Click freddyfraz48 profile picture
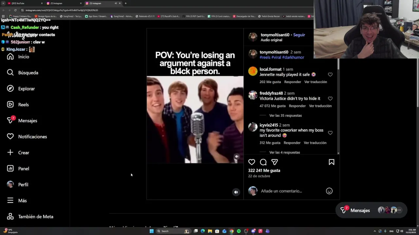The width and height of the screenshot is (419, 235). [253, 95]
